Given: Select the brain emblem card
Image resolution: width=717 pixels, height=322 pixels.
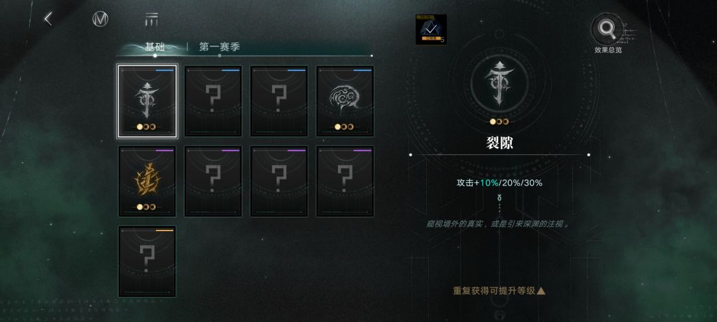Looking at the screenshot, I should tap(345, 101).
